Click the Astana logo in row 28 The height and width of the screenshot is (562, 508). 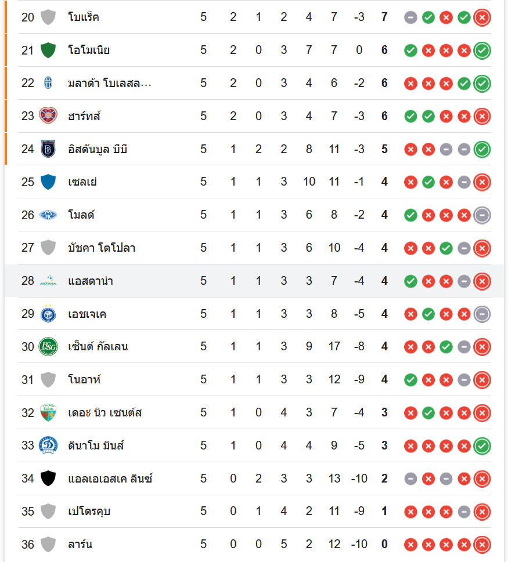pos(48,281)
